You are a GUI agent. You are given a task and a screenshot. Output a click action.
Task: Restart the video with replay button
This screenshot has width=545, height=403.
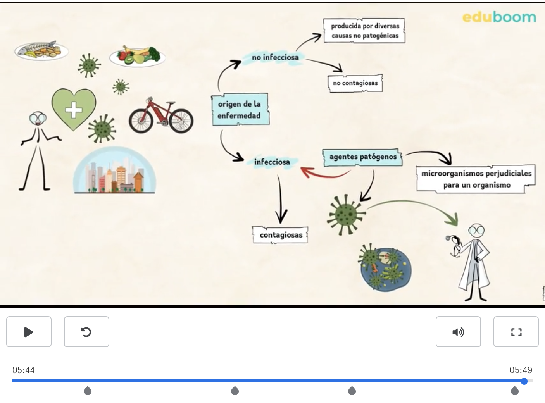[x=86, y=332]
